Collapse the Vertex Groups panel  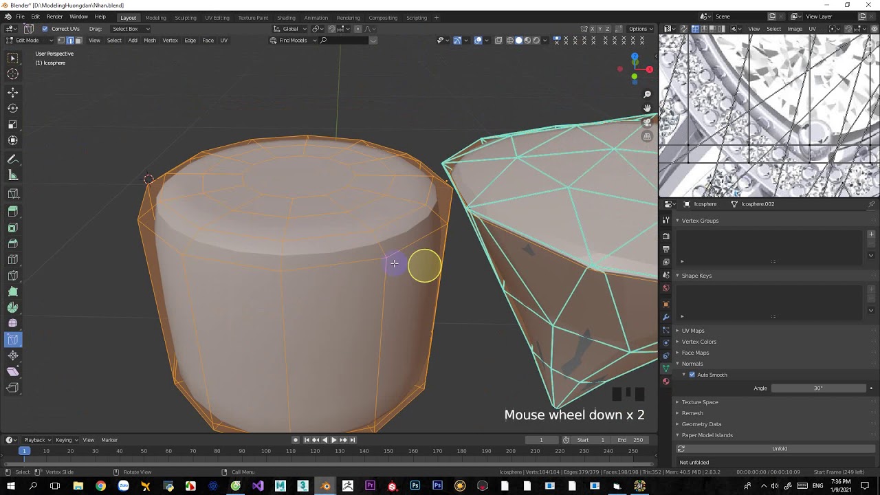(x=700, y=221)
